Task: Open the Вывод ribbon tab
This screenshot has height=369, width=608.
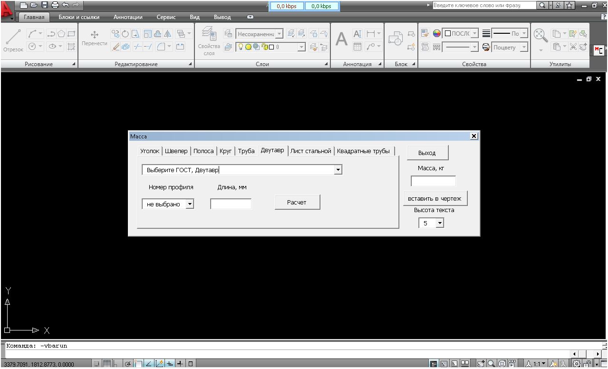Action: (222, 17)
